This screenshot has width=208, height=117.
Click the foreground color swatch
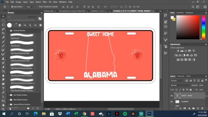tap(172, 18)
